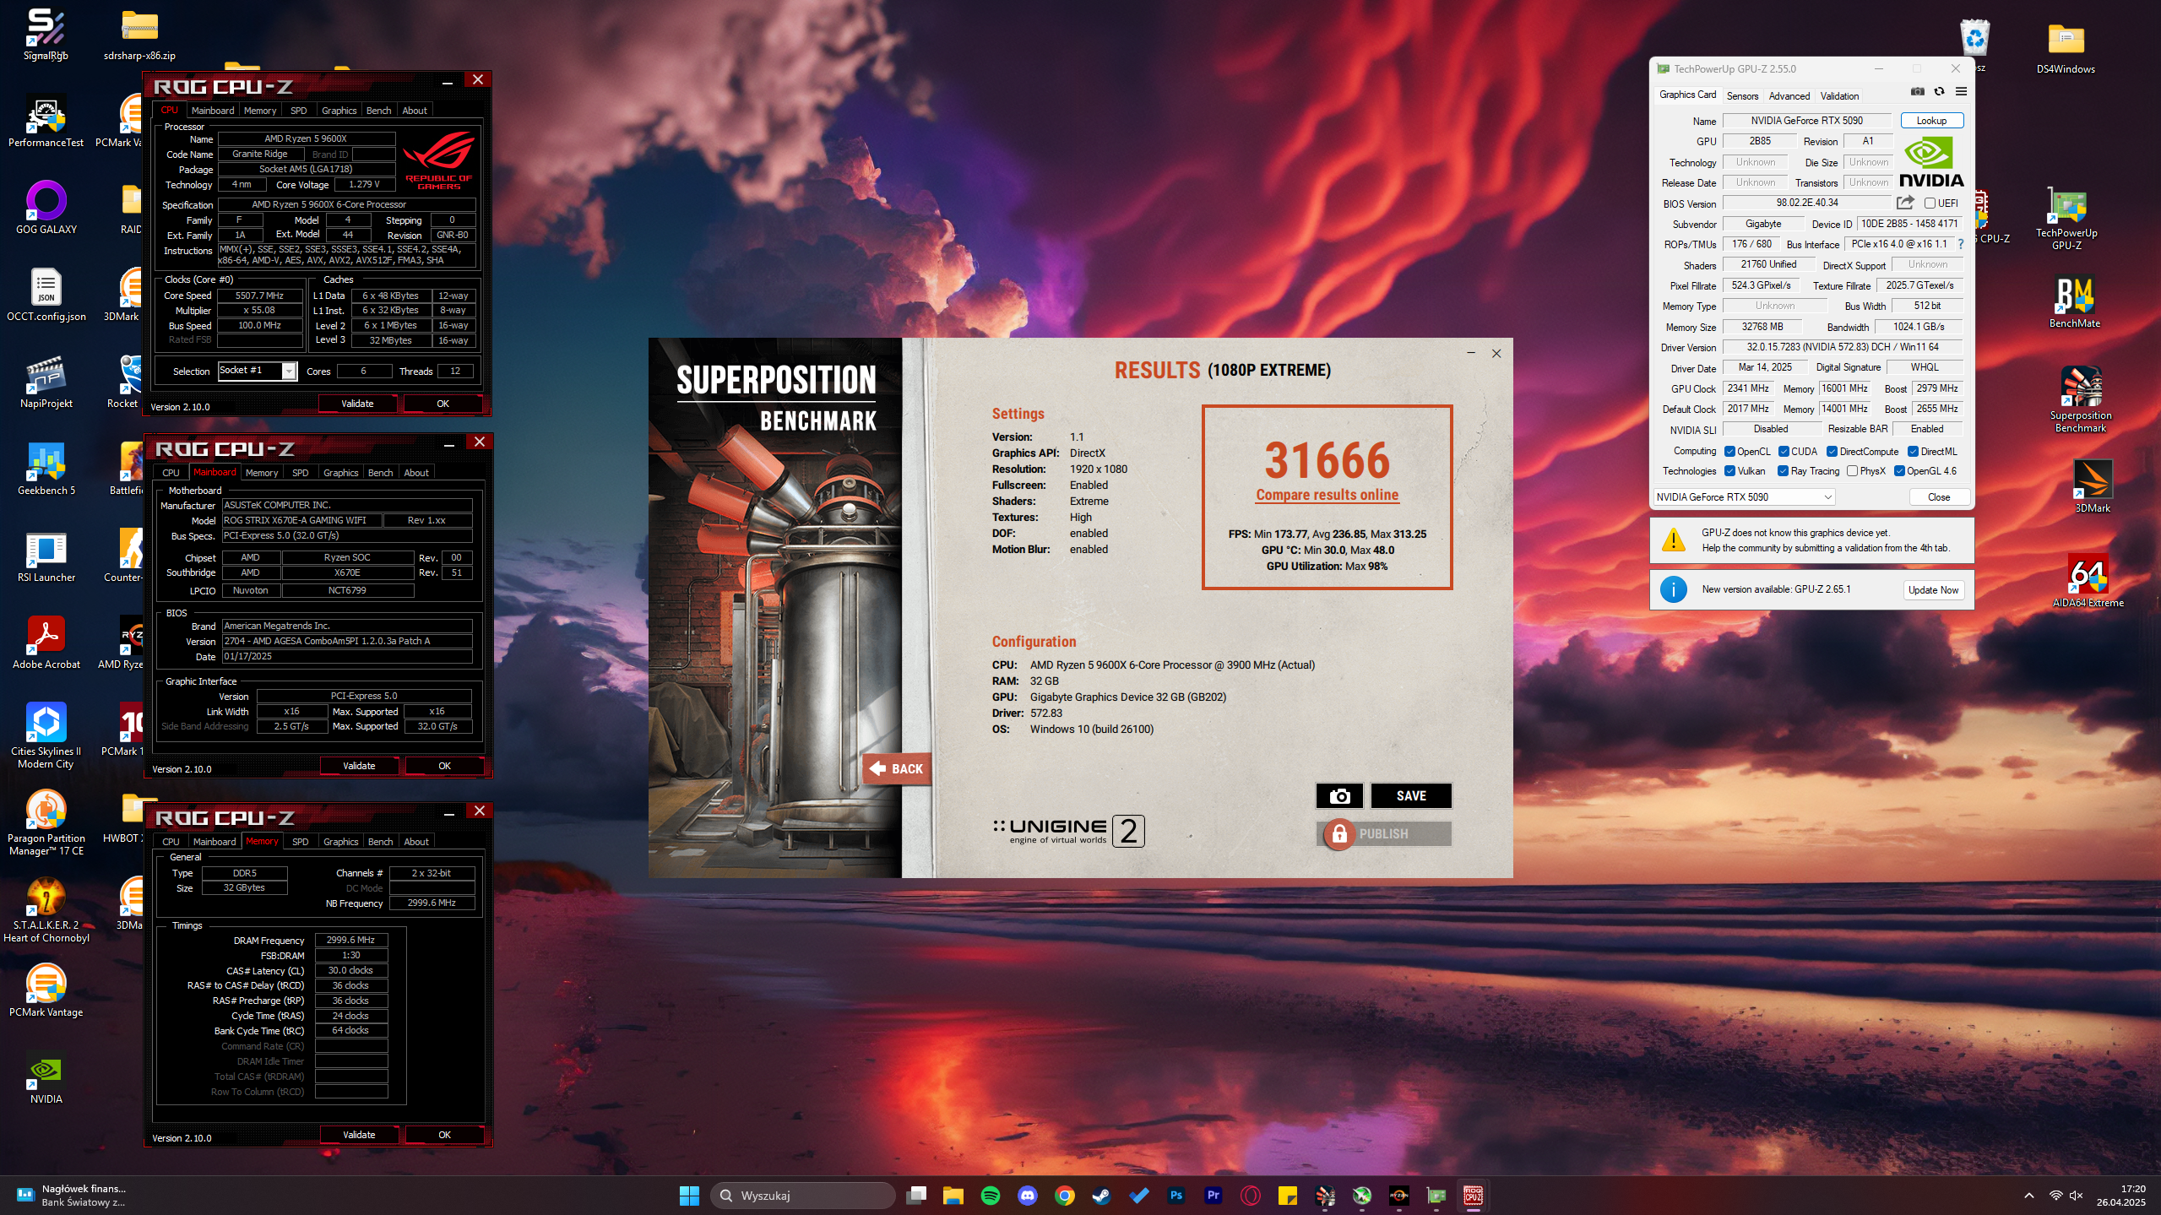
Task: Open Discord from the taskbar
Action: click(x=1028, y=1196)
